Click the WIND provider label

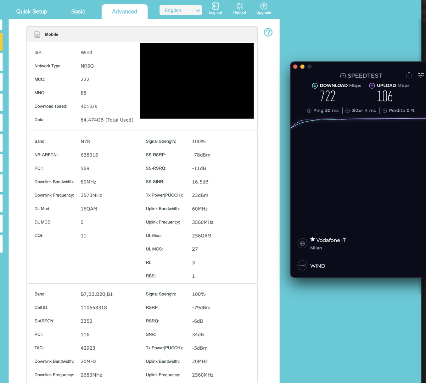pyautogui.click(x=318, y=266)
